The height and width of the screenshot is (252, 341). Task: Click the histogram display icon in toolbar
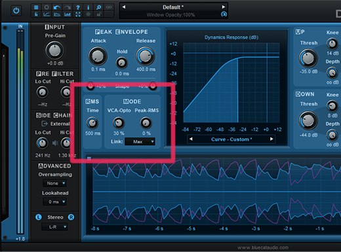[x=68, y=14]
